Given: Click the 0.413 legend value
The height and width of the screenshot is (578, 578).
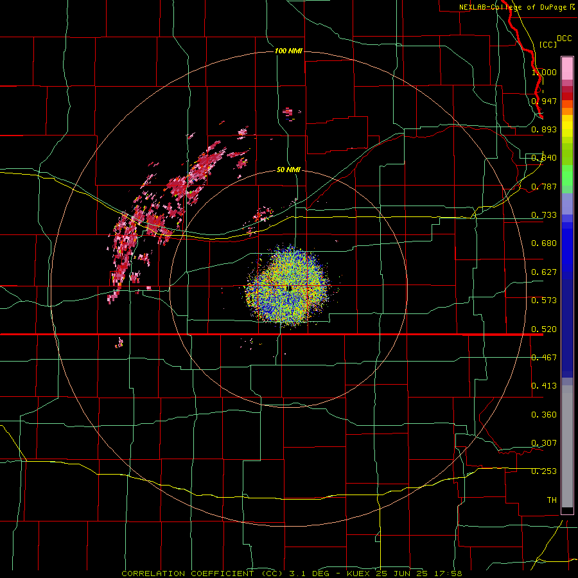Looking at the screenshot, I should click(x=544, y=386).
